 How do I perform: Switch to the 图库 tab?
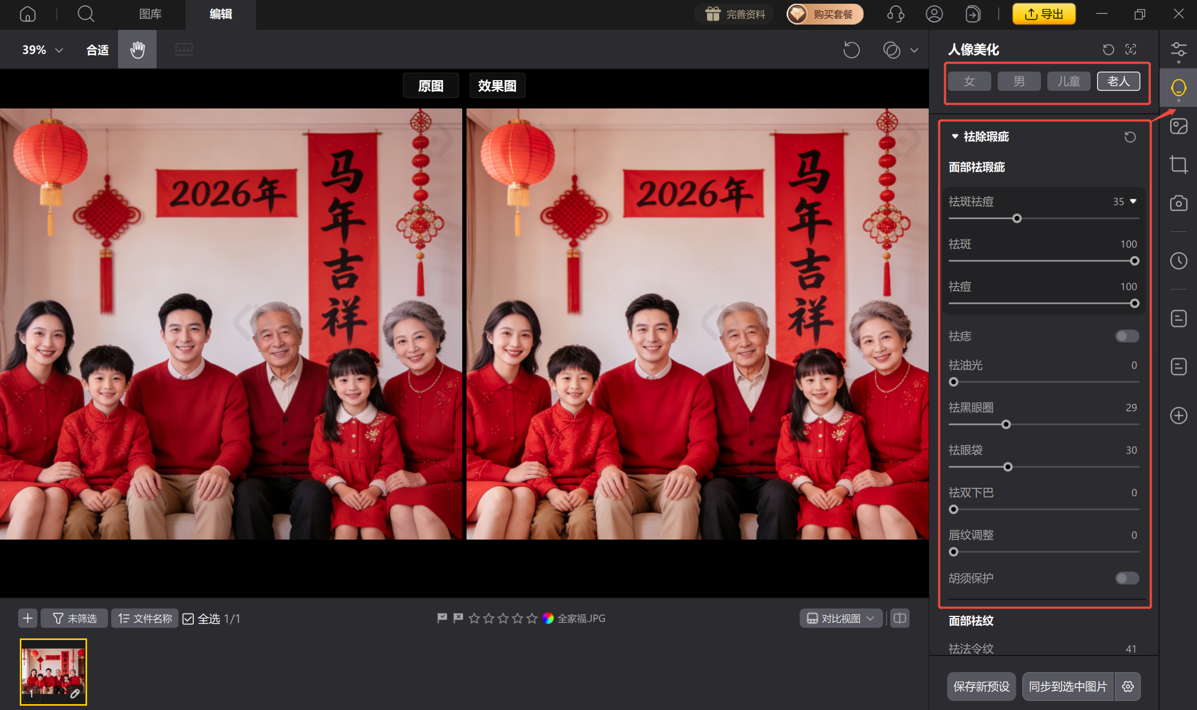pos(150,14)
